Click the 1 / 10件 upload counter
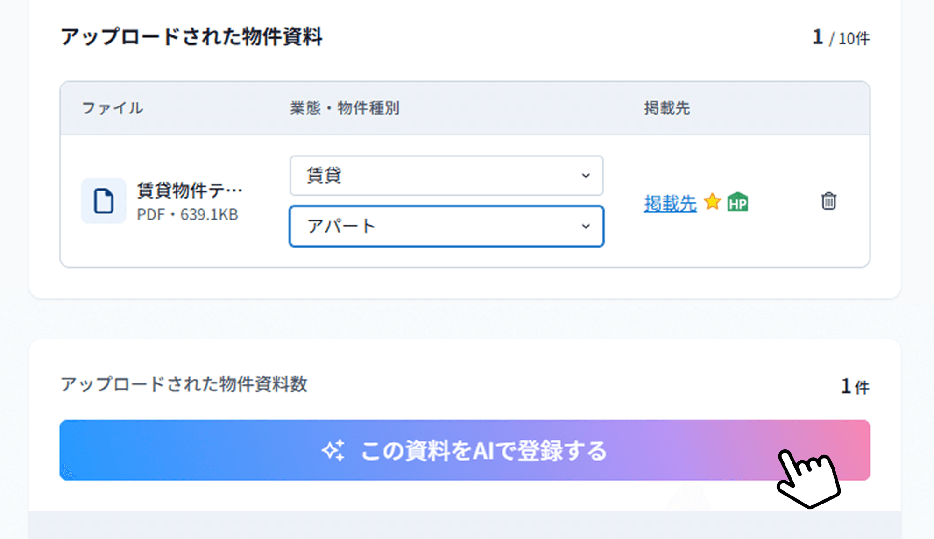The width and height of the screenshot is (934, 539). [841, 37]
